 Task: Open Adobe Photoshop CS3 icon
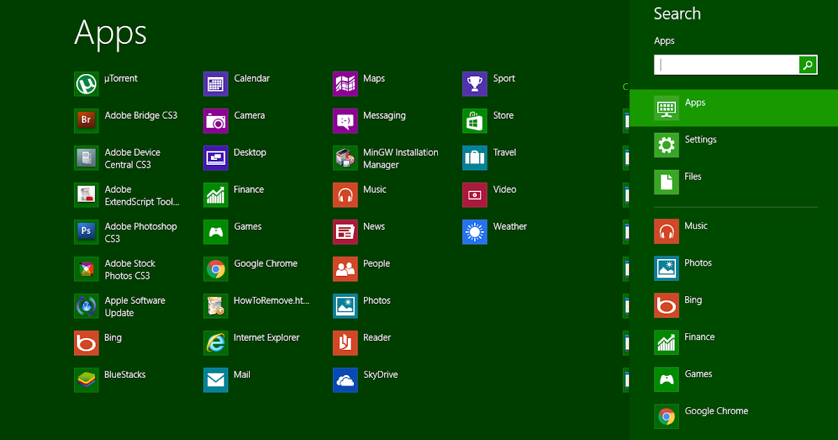86,232
